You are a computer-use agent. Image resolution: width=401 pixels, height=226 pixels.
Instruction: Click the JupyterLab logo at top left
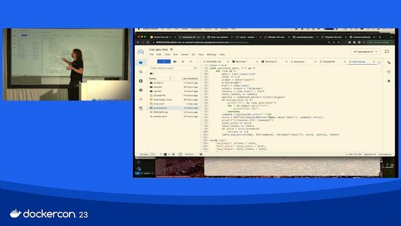click(x=140, y=51)
